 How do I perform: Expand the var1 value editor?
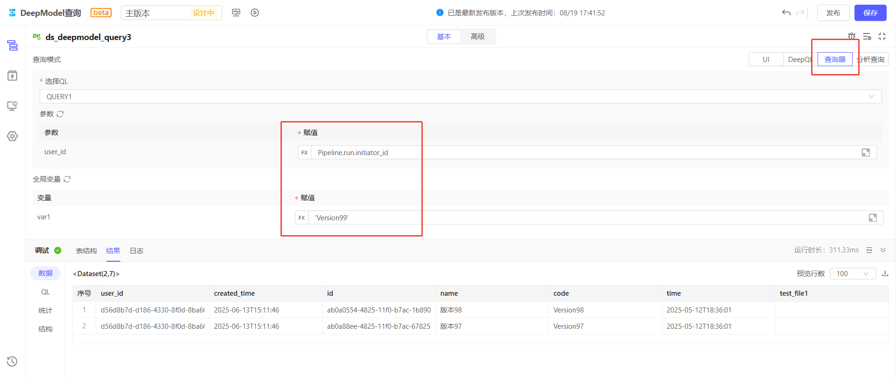tap(873, 217)
